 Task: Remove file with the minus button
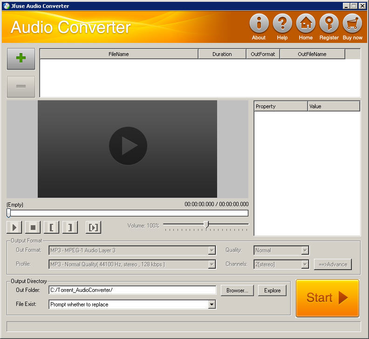point(21,86)
